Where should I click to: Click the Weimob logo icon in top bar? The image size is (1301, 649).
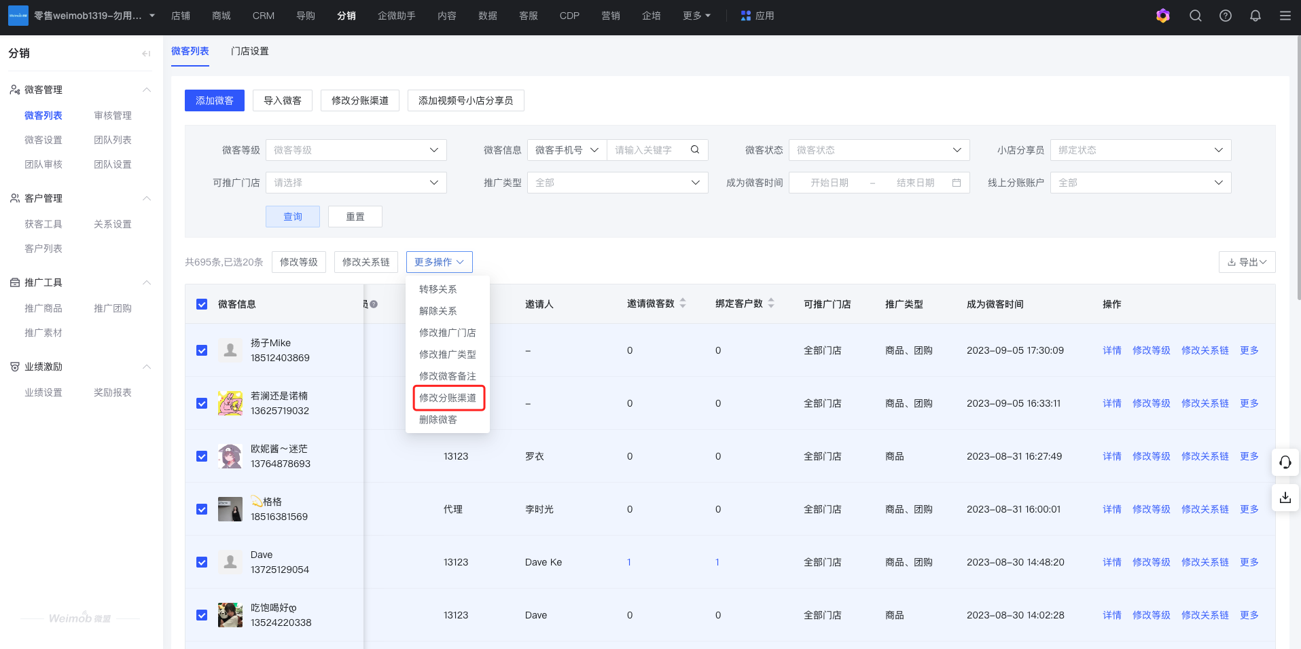18,16
